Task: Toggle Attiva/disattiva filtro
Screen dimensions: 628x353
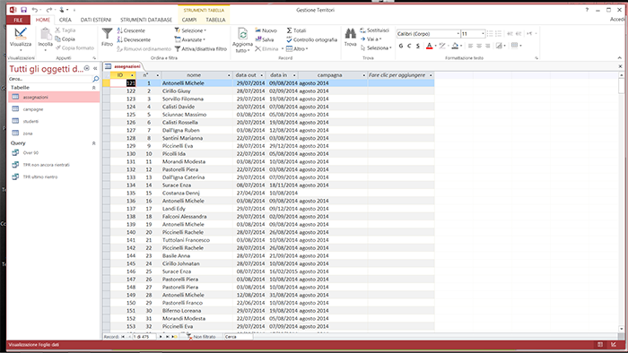Action: [201, 48]
